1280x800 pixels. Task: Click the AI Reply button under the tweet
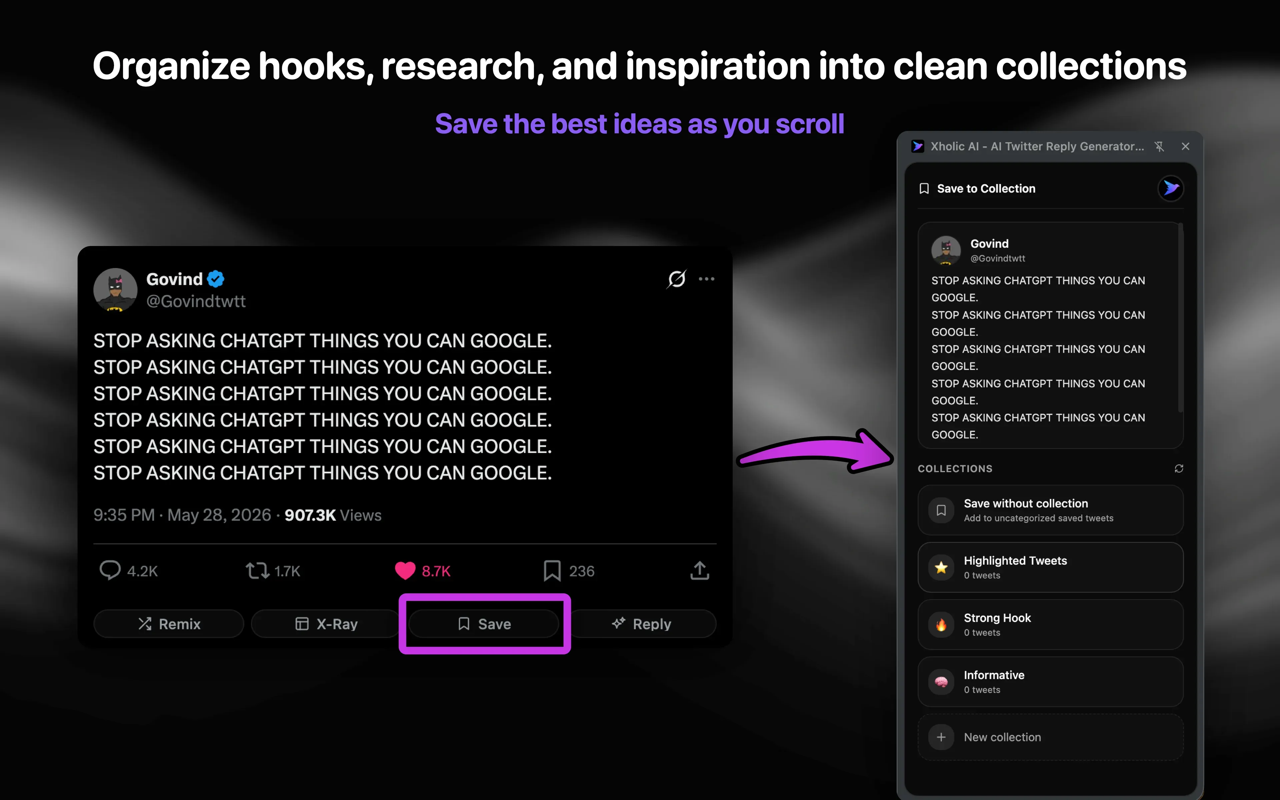pyautogui.click(x=642, y=624)
